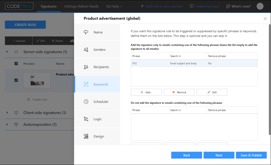Close the Product advertisement dialog

coord(265,19)
